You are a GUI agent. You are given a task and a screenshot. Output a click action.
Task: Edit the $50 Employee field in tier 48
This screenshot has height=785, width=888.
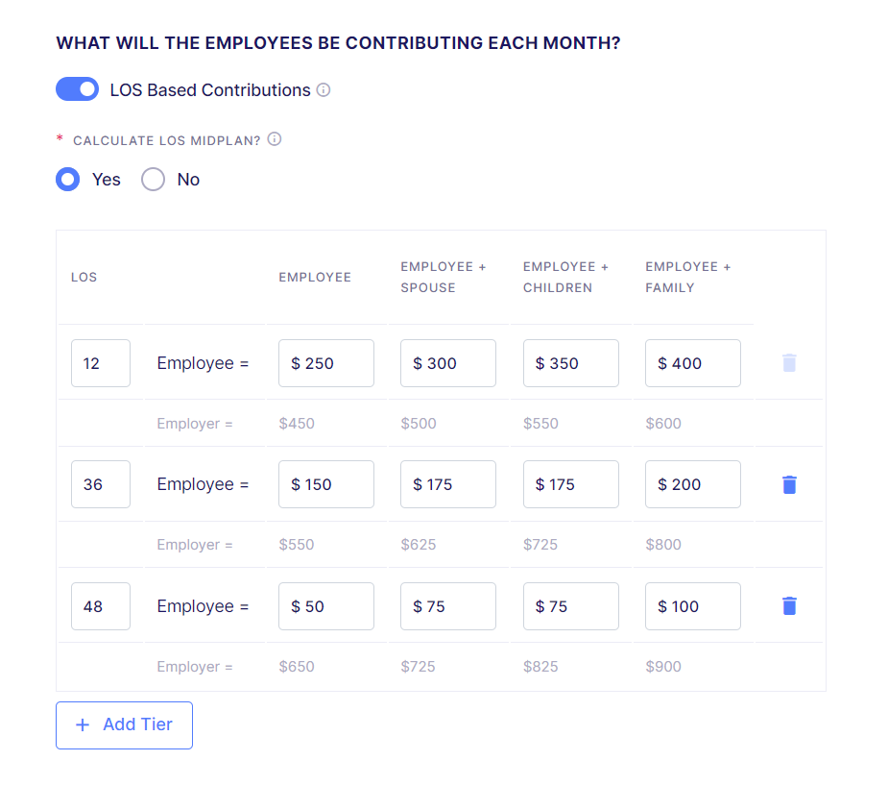click(x=326, y=606)
